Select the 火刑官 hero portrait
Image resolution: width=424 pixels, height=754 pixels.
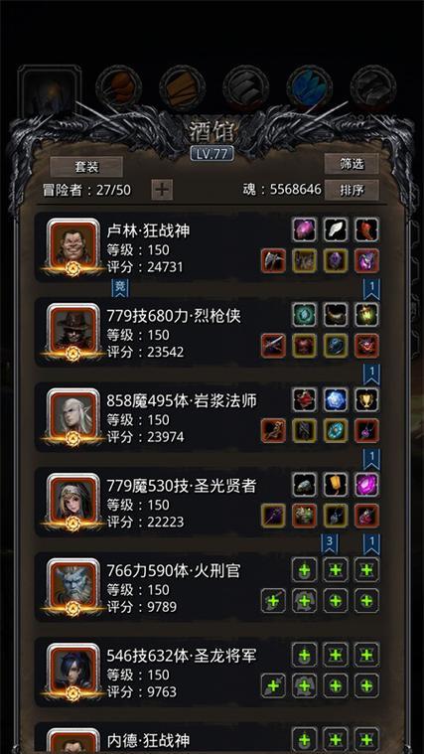pyautogui.click(x=72, y=586)
